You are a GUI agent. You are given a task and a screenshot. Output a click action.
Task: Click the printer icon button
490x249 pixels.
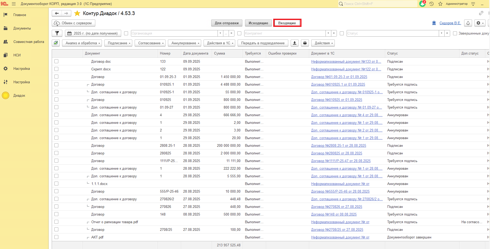click(x=305, y=43)
